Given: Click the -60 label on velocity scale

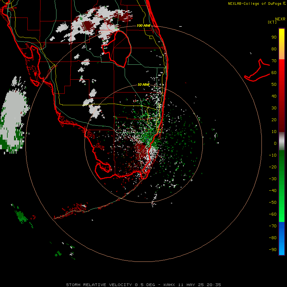Looking at the screenshot, I should click(x=273, y=214).
